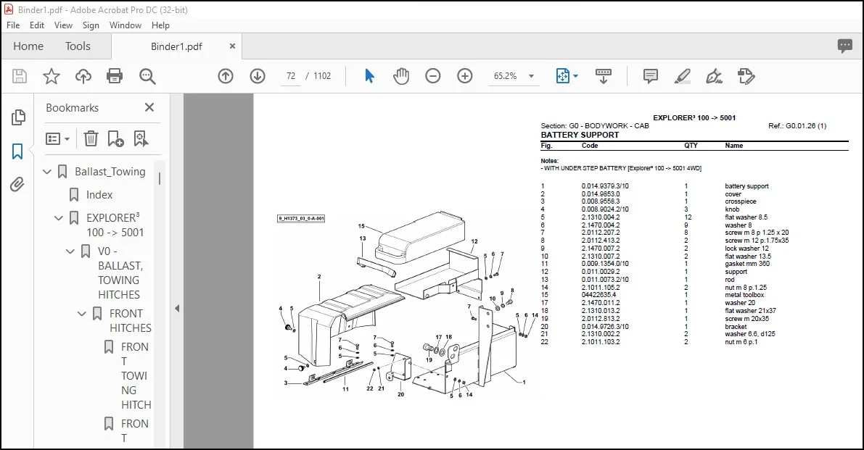Find the current bookmark icon
The image size is (864, 450).
click(x=141, y=138)
